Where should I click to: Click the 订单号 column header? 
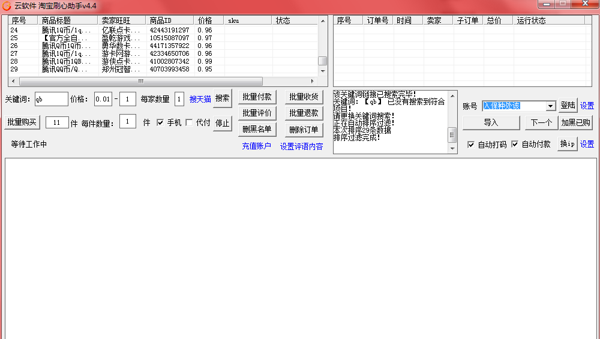pos(377,20)
